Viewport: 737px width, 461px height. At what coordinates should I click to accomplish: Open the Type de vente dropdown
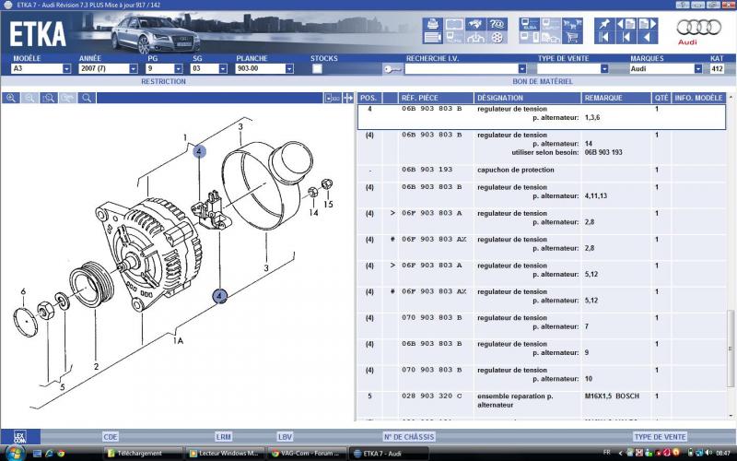tap(604, 68)
